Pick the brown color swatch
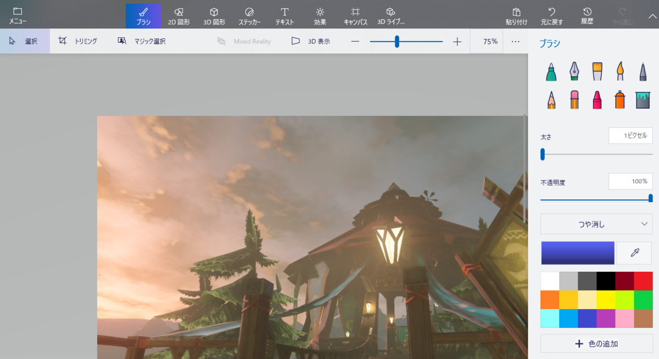Viewport: 659px width, 359px height. click(643, 318)
